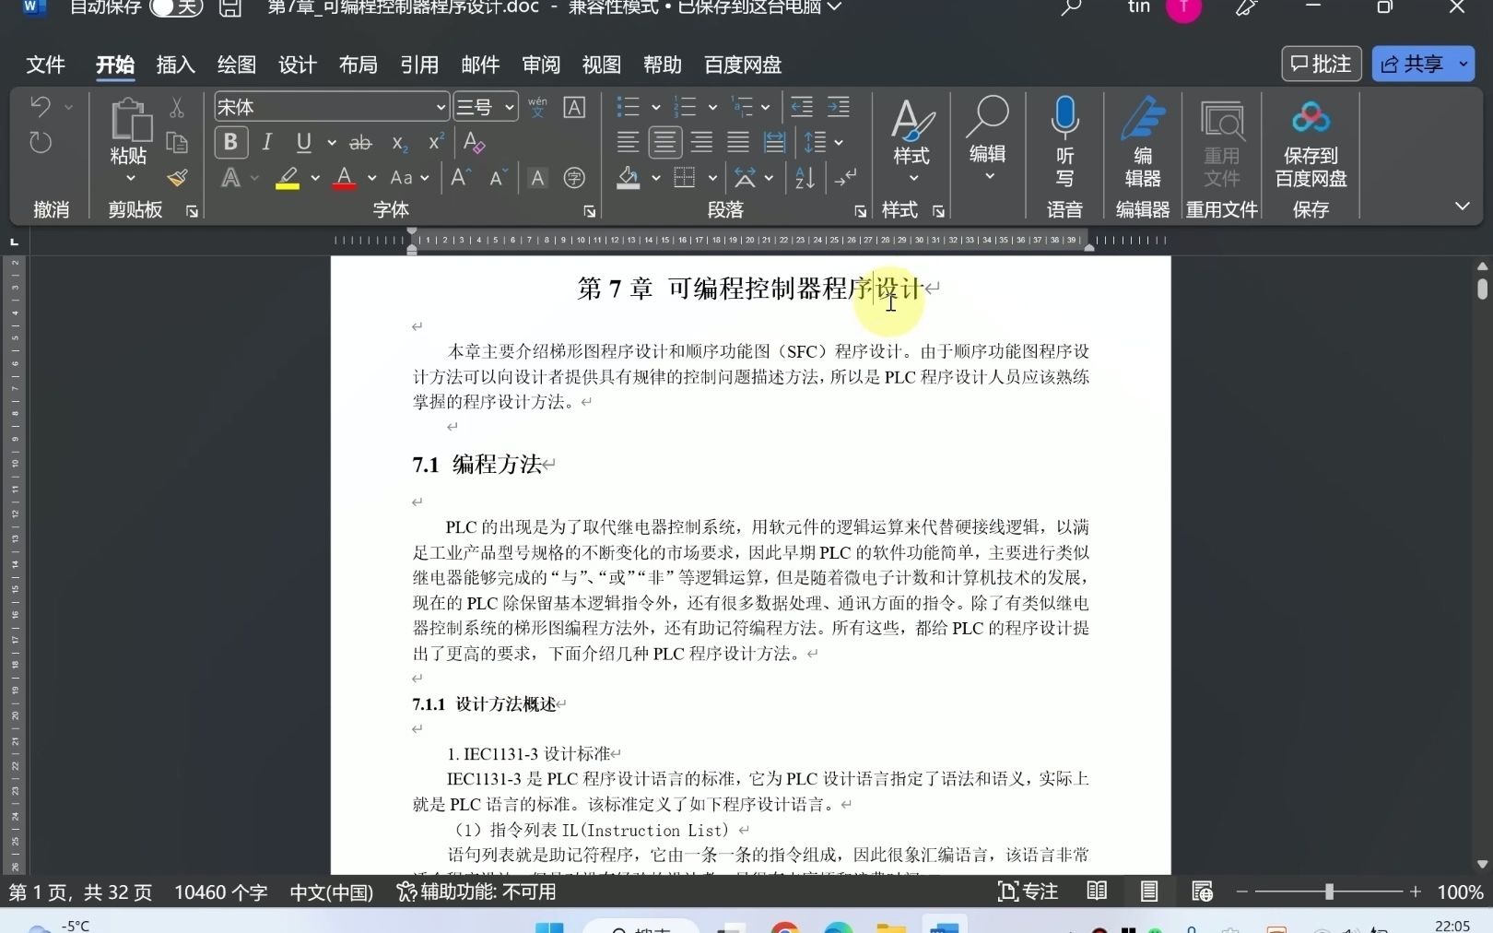This screenshot has height=933, width=1493.
Task: Switch to Read Mode view icon
Action: [x=1097, y=891]
